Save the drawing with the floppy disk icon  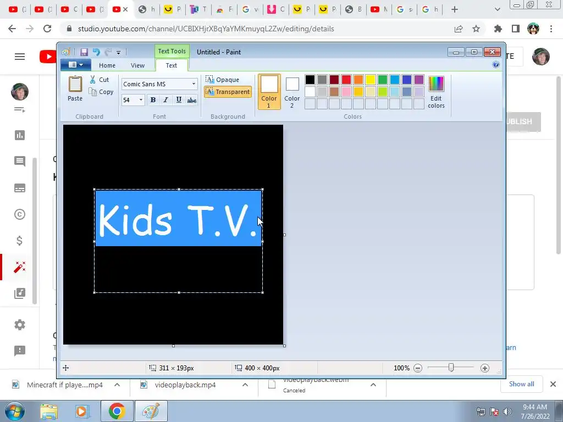[x=84, y=52]
